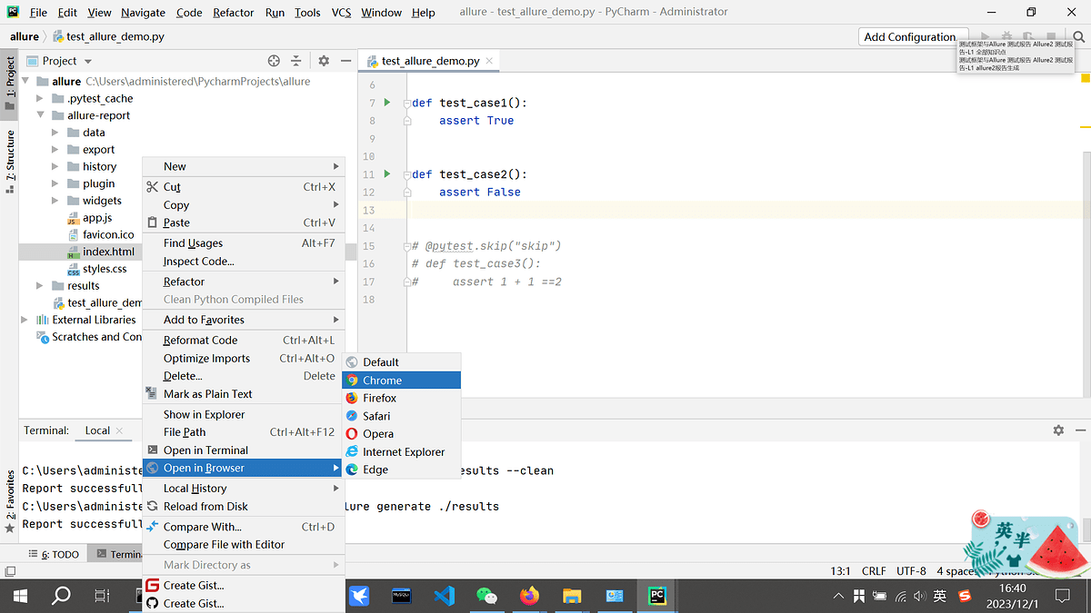Close the Local terminal tab
The height and width of the screenshot is (613, 1091).
[x=120, y=430]
